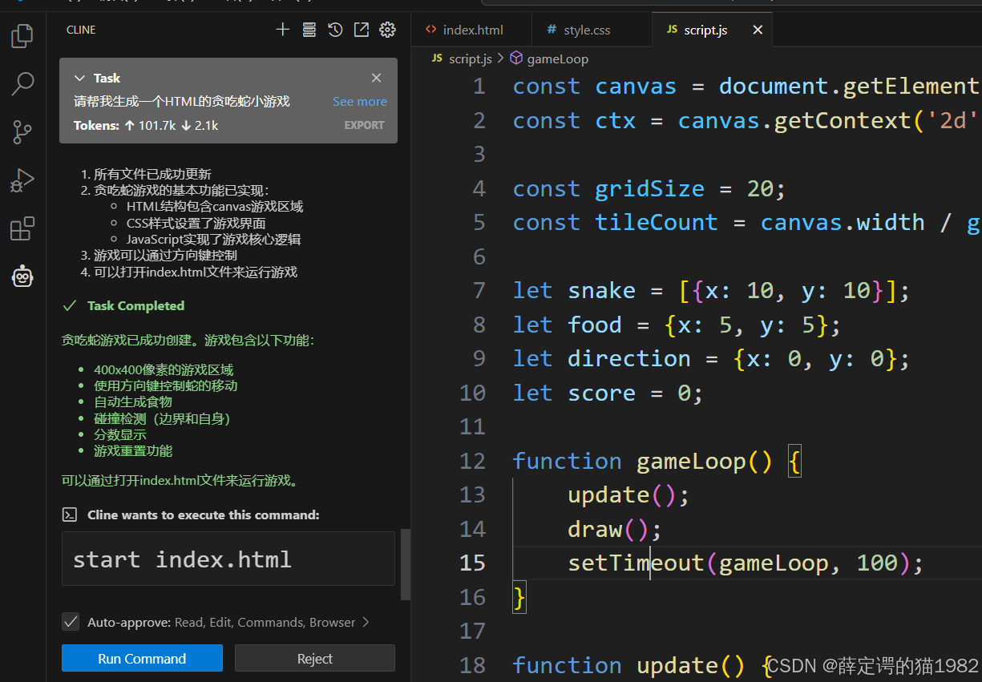
Task: Close the current Cline task card
Action: [x=376, y=78]
